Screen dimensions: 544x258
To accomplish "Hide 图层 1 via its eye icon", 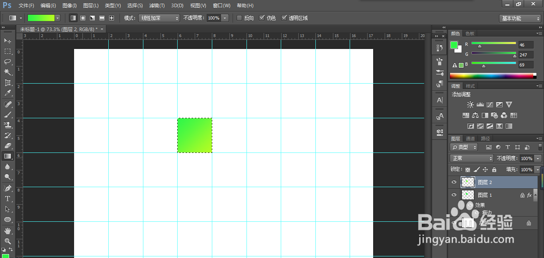I will 454,195.
